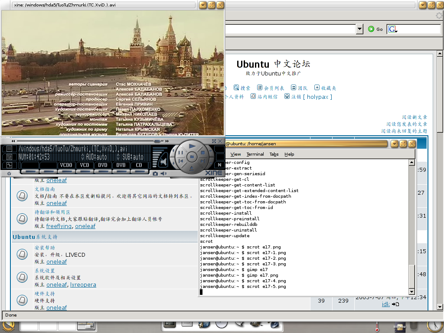Click xine seek rewind double-arrow
This screenshot has height=333, width=444.
[x=13, y=141]
